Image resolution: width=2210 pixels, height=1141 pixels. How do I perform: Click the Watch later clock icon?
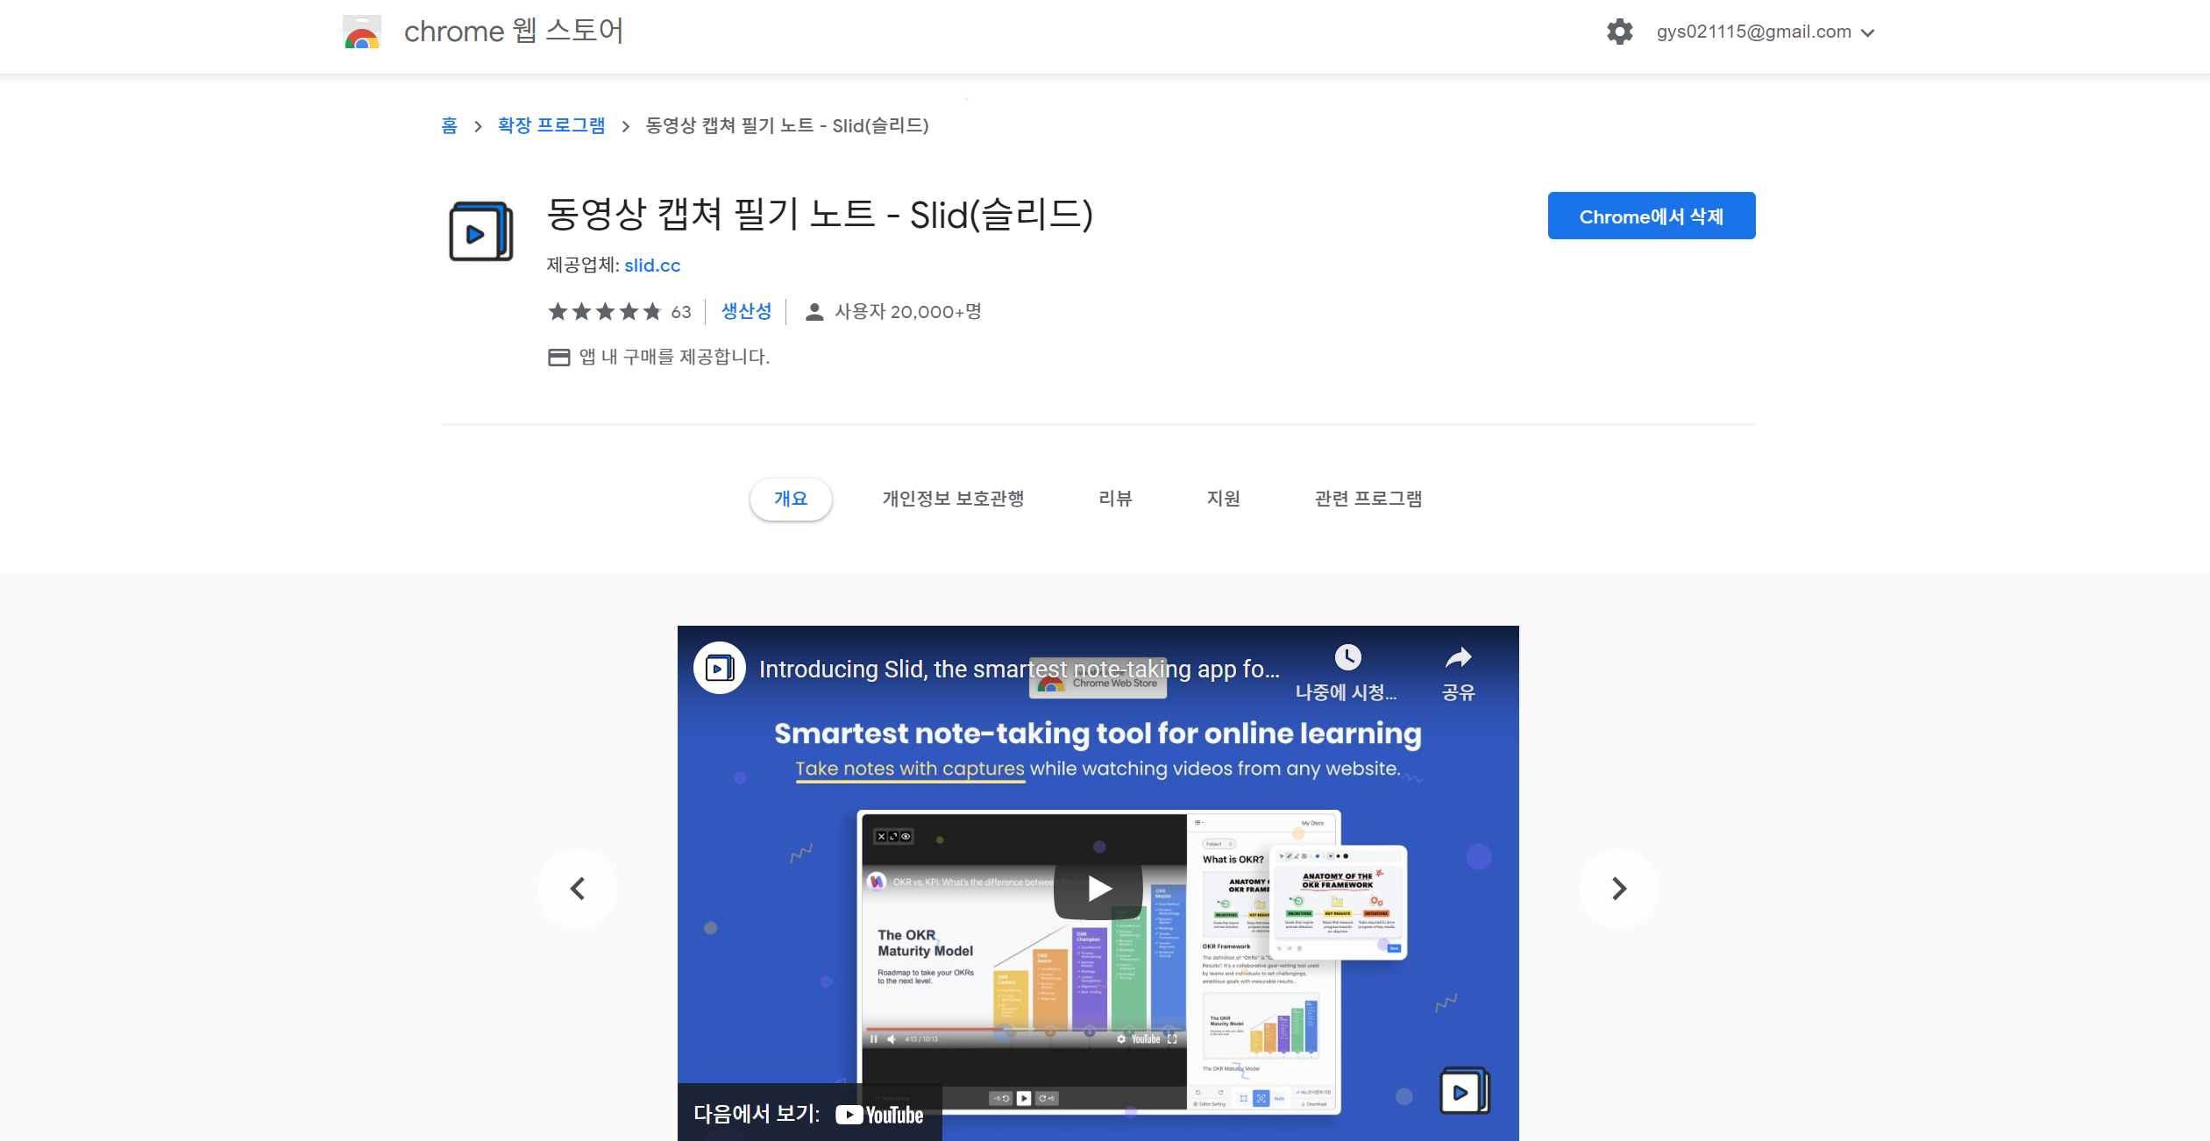1347,657
